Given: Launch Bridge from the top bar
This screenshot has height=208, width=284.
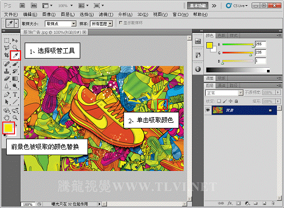Looking at the screenshot, I should (x=22, y=6).
